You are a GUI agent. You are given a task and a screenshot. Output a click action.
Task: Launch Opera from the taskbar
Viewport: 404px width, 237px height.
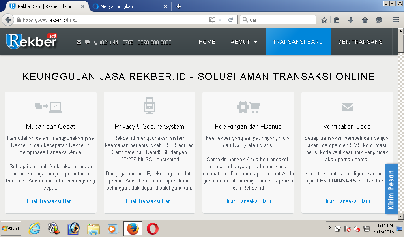click(x=153, y=228)
